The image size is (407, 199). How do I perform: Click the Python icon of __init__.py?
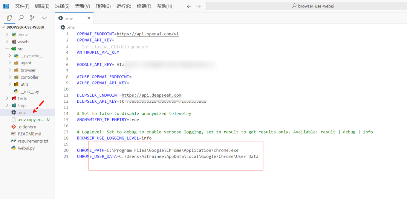pos(16,91)
